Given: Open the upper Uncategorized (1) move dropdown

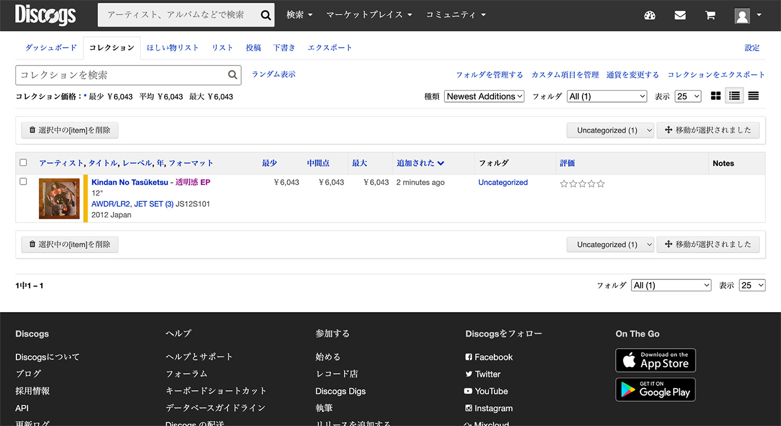Looking at the screenshot, I should 610,130.
